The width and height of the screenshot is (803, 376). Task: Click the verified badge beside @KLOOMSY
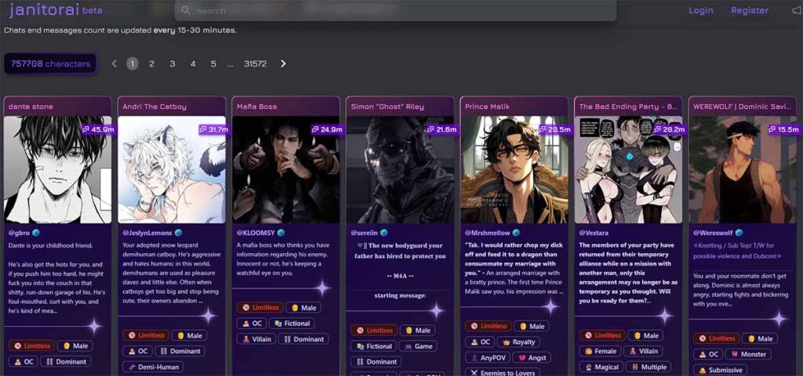point(281,233)
